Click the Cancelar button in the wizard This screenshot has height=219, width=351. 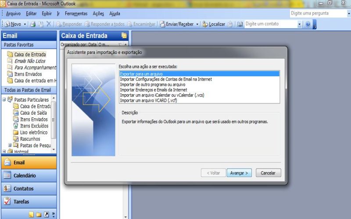268,173
